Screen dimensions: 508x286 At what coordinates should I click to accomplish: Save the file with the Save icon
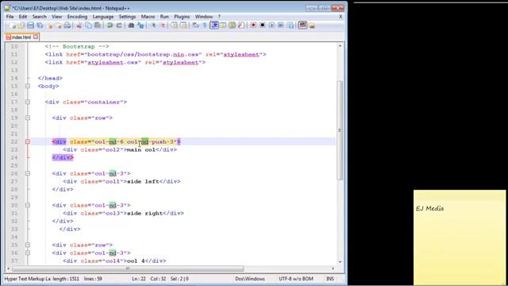(30, 25)
